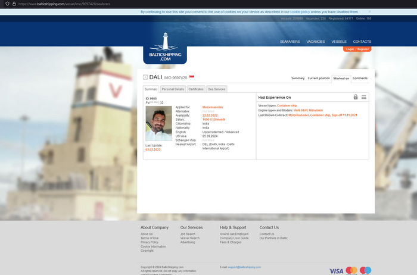Click the lock icon in Had Experience On

coord(356,97)
